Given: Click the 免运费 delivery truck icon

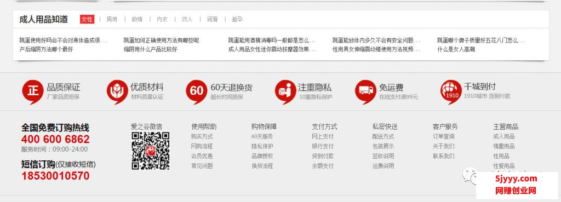Looking at the screenshot, I should coord(365,91).
